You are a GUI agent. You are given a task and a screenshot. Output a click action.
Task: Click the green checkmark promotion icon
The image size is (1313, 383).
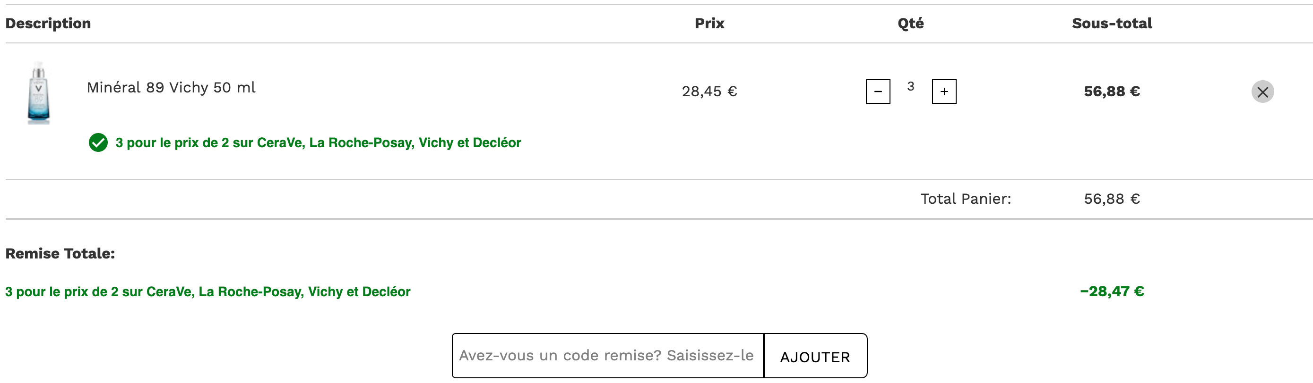coord(98,142)
